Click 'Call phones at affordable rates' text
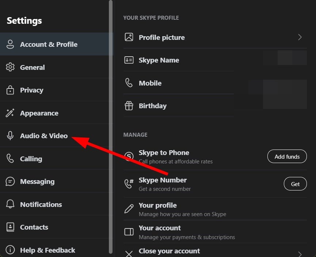 pyautogui.click(x=176, y=162)
